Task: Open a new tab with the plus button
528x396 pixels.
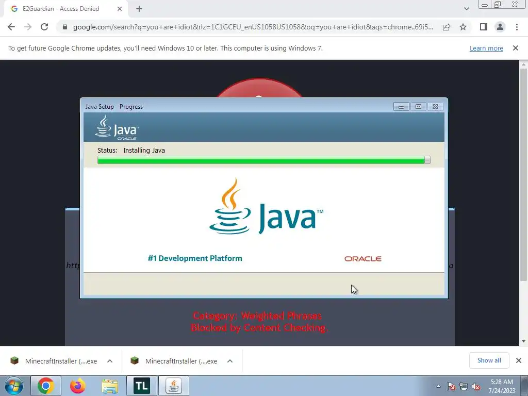Action: pyautogui.click(x=139, y=9)
